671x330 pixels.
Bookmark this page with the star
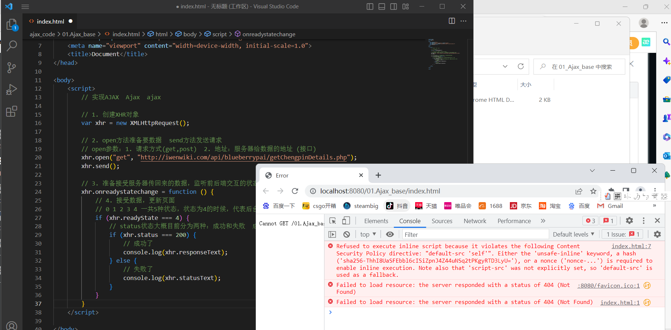tap(593, 191)
